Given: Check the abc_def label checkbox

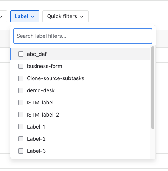Looking at the screenshot, I should 21,54.
